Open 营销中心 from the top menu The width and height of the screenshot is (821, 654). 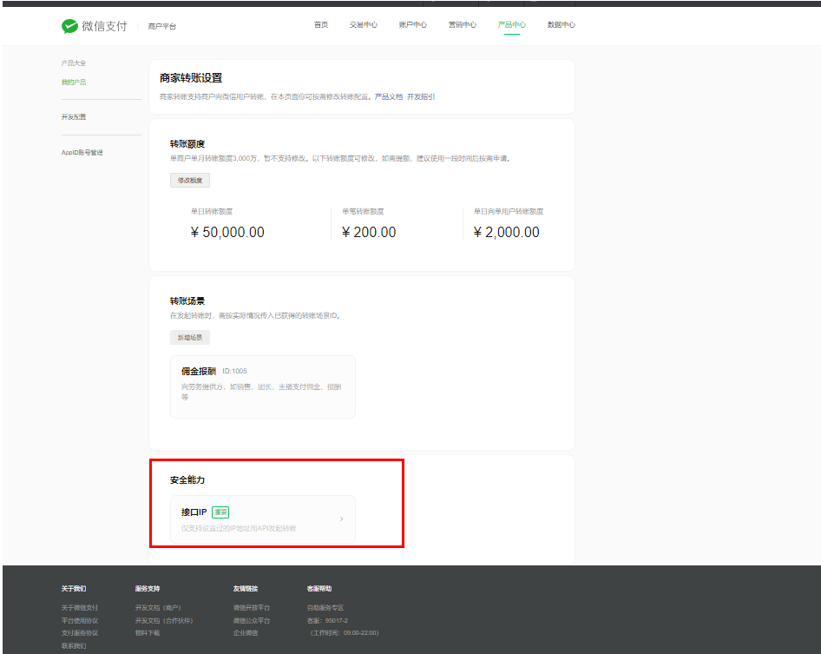click(x=462, y=25)
